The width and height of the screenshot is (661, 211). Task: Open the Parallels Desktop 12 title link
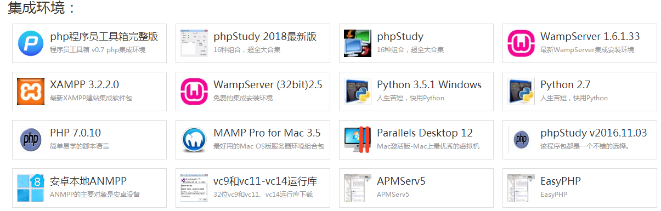[x=425, y=133]
